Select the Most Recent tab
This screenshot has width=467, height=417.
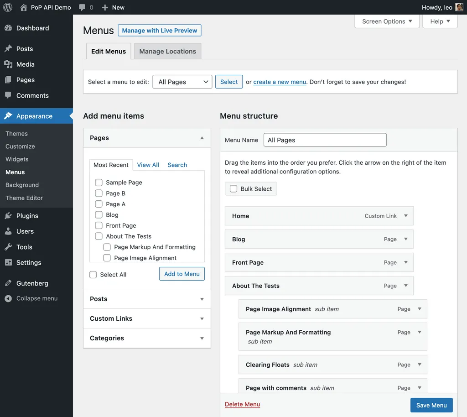111,165
